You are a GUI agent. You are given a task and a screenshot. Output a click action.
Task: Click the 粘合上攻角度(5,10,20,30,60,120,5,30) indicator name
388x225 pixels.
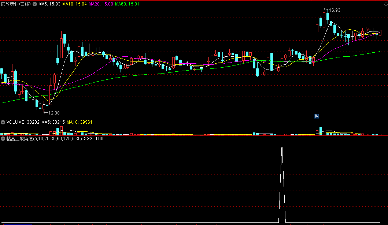tap(44, 139)
